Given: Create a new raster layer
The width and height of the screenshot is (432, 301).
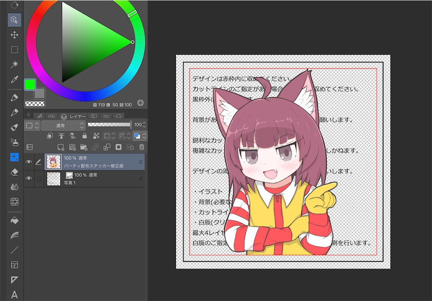Looking at the screenshot, I should point(61,147).
